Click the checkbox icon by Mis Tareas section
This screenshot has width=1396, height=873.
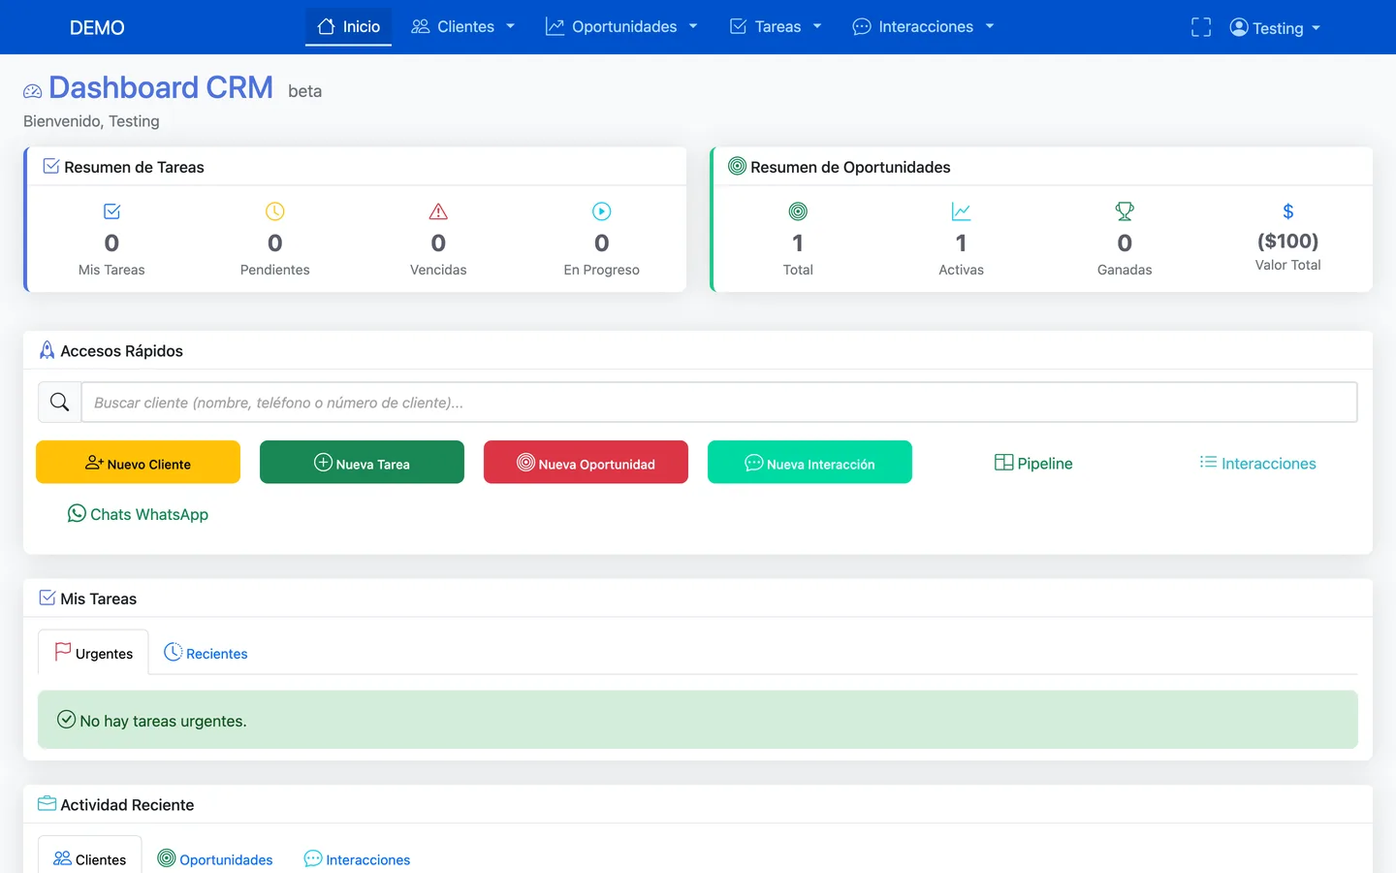47,598
